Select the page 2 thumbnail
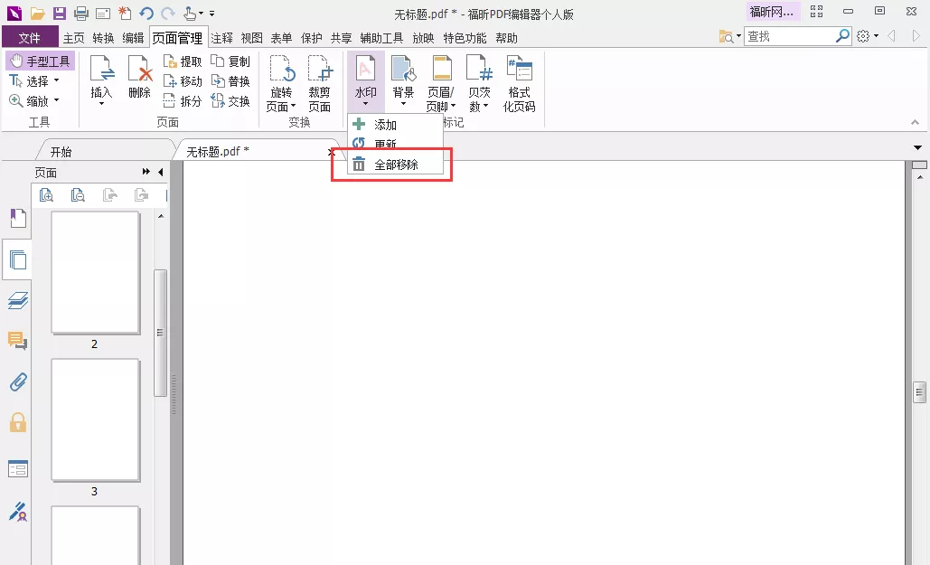 [95, 273]
